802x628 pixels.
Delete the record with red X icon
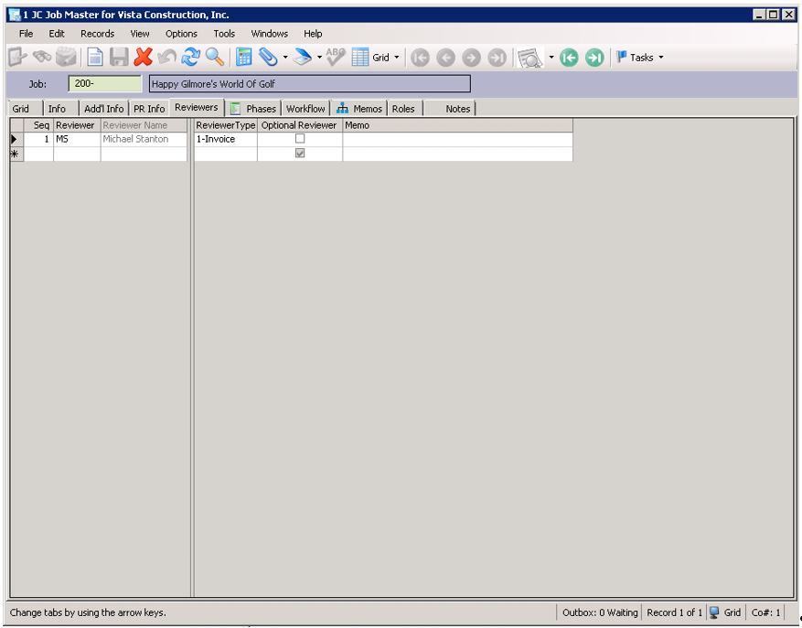coord(144,57)
